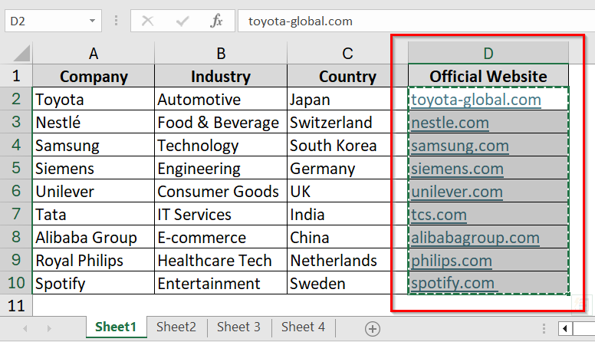
Task: Select the Royal Philips cell
Action: coord(94,260)
